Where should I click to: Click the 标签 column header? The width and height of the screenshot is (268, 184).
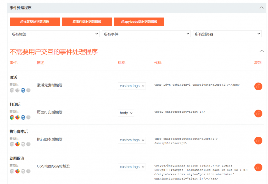[122, 63]
